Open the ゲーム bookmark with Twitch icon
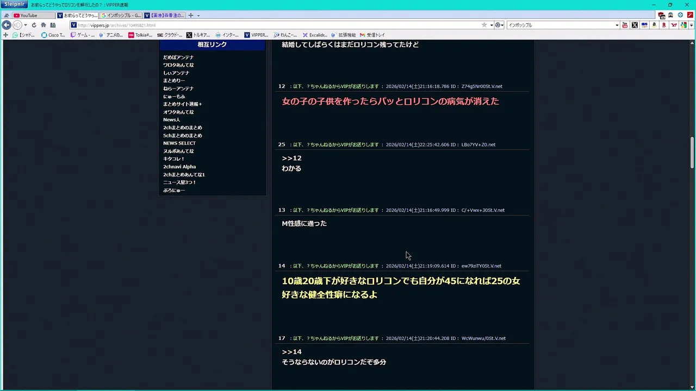Viewport: 696px width, 391px height. click(x=82, y=35)
